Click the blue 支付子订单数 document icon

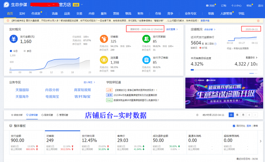point(146,60)
